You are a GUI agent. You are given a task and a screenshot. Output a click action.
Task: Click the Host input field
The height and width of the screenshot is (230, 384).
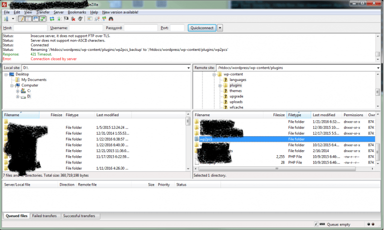30,28
